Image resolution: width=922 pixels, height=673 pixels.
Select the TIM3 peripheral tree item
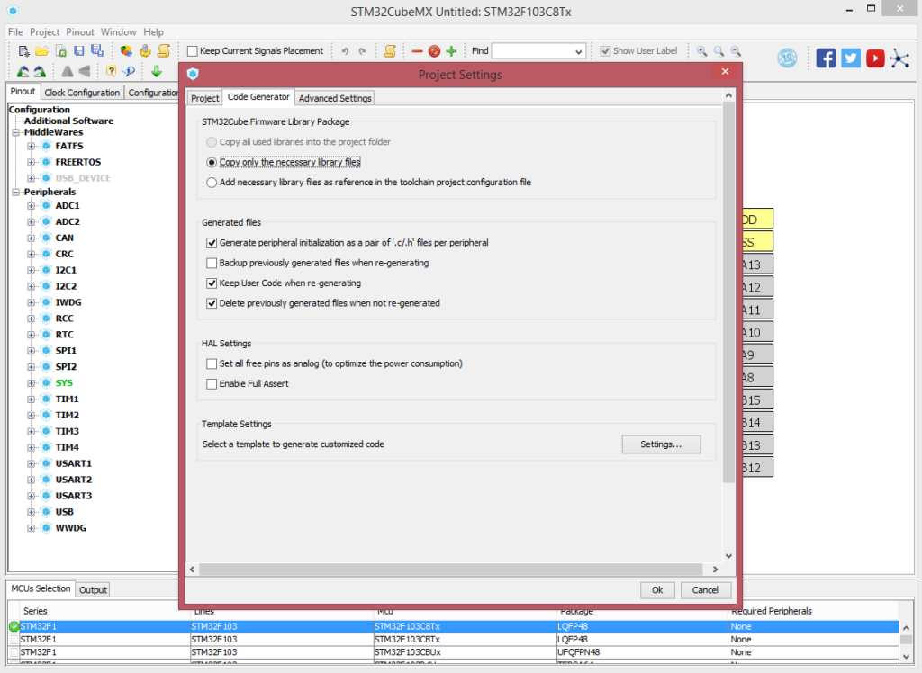coord(67,431)
